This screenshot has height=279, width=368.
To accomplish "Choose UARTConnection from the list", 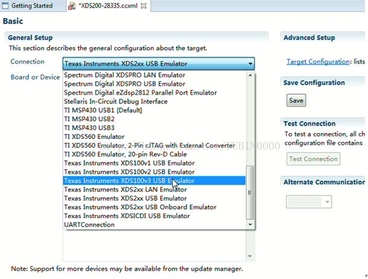I will tap(154, 225).
